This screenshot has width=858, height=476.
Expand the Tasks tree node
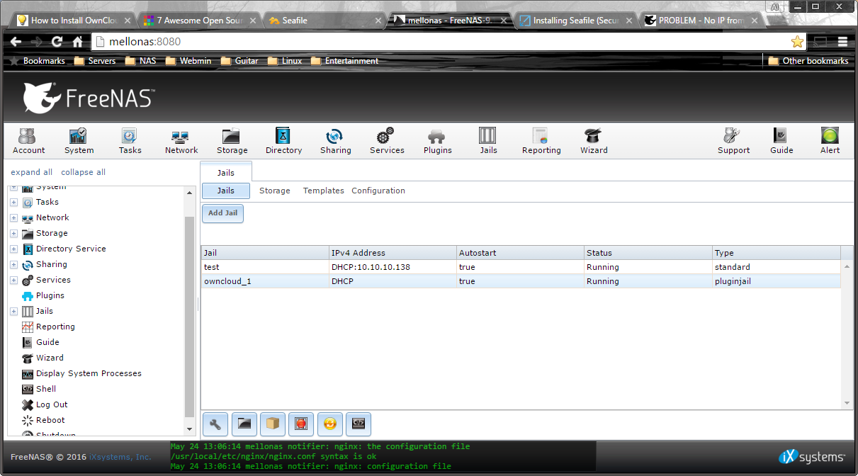tap(13, 203)
